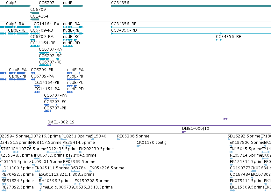Image resolution: width=271 pixels, height=192 pixels.
Task: Select the CG6707-RB transcript label
Action: [x=50, y=62]
